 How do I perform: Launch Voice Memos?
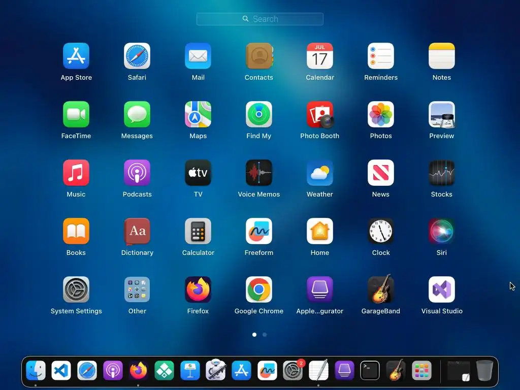(259, 173)
